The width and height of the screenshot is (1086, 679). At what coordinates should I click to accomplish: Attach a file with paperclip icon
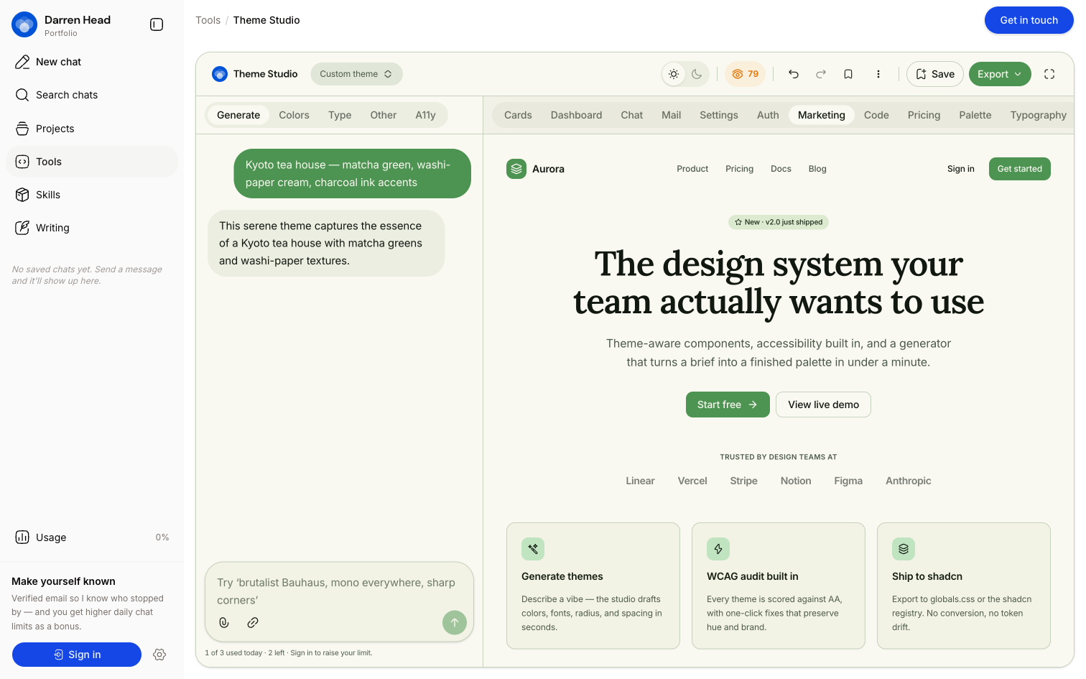(224, 623)
